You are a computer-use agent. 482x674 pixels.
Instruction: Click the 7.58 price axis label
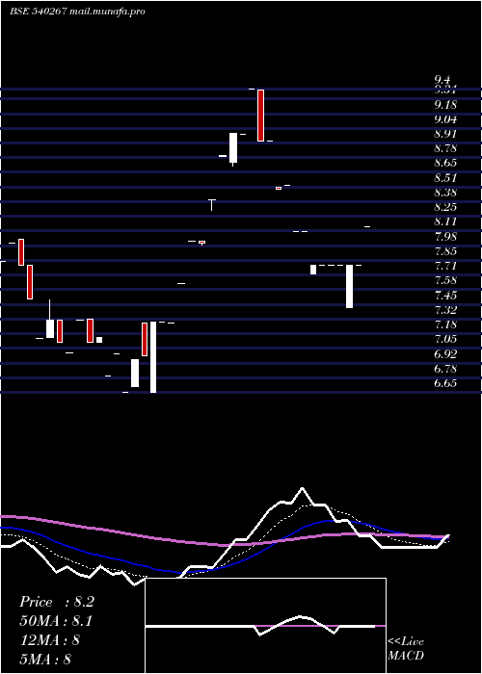[x=445, y=281]
